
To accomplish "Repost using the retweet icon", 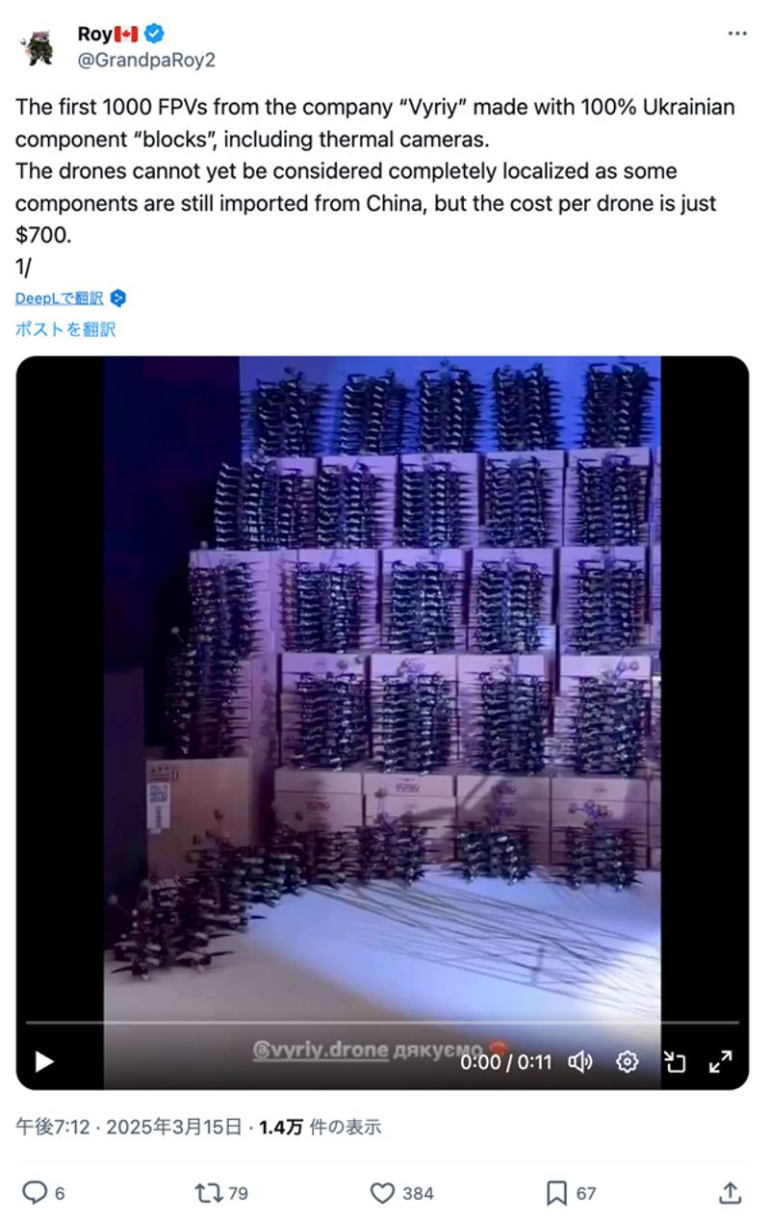I will (x=207, y=1193).
